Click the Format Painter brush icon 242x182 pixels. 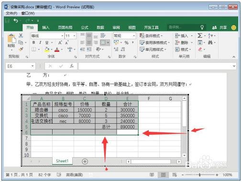[x=21, y=49]
